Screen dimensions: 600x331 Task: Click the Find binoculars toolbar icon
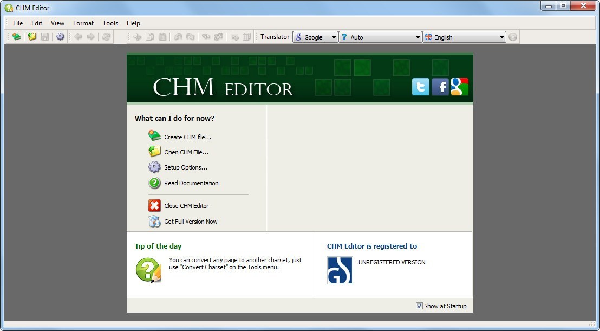[206, 37]
